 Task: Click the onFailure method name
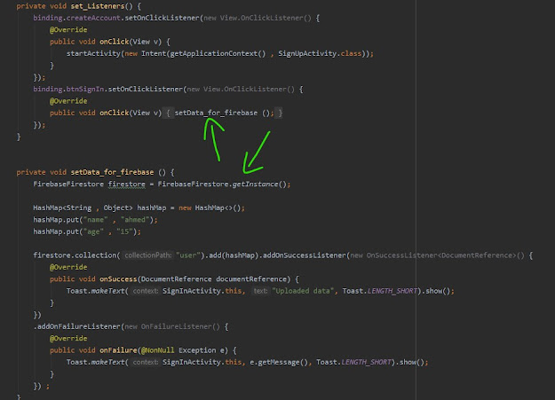pos(118,350)
